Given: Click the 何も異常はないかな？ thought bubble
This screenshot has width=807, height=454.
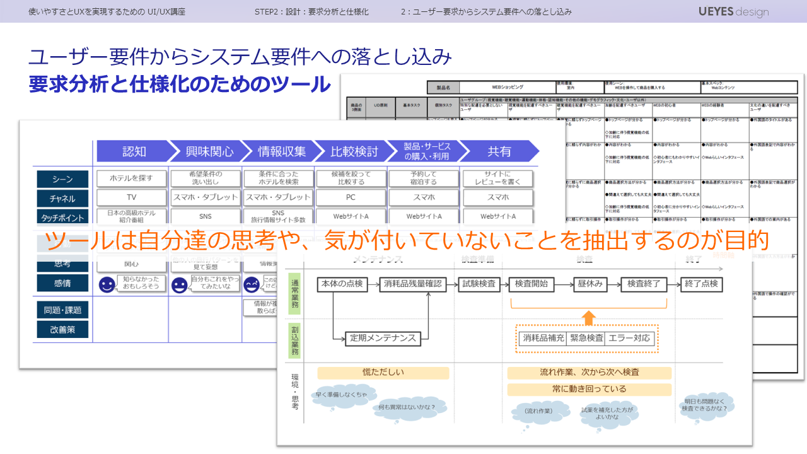Looking at the screenshot, I should [407, 407].
